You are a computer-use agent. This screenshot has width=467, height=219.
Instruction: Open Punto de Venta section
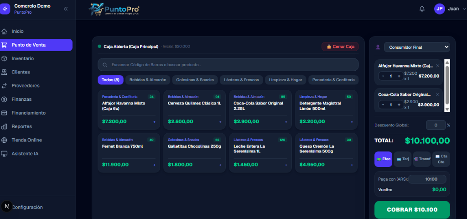click(36, 45)
